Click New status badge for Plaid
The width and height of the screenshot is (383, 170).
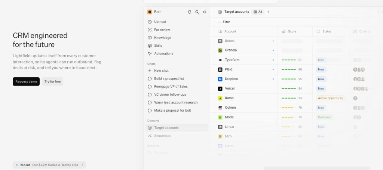(x=321, y=69)
